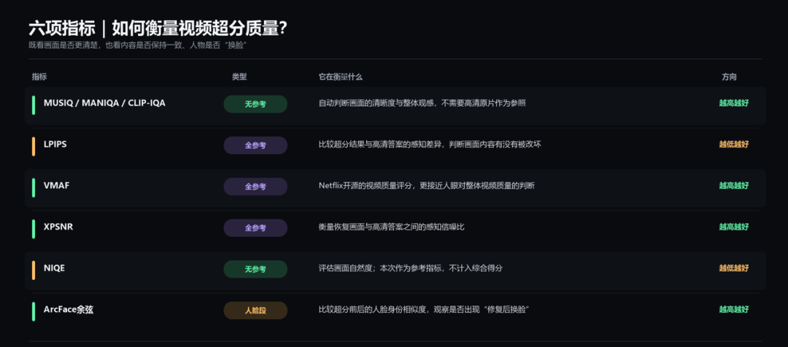Click the 无参考 badge in MUSIQ row
788x347 pixels.
[255, 104]
